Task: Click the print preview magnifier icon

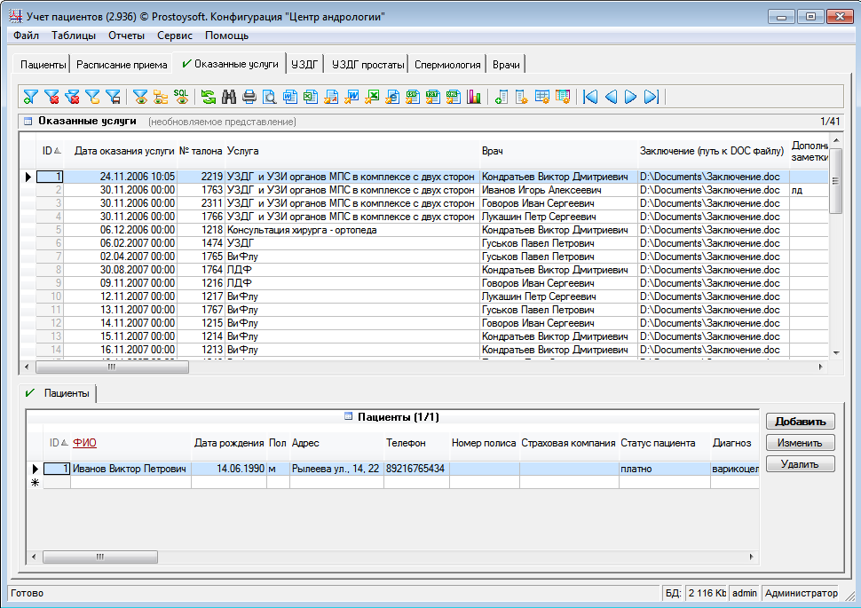Action: pyautogui.click(x=269, y=97)
